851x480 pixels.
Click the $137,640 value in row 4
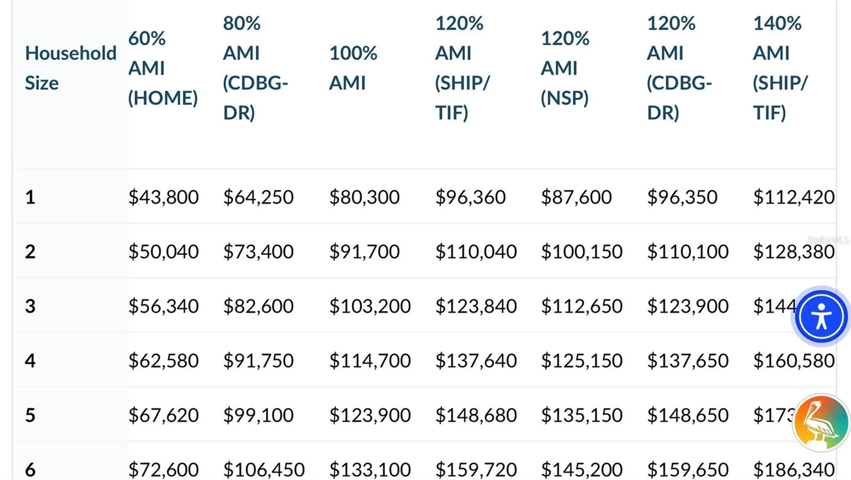click(476, 360)
